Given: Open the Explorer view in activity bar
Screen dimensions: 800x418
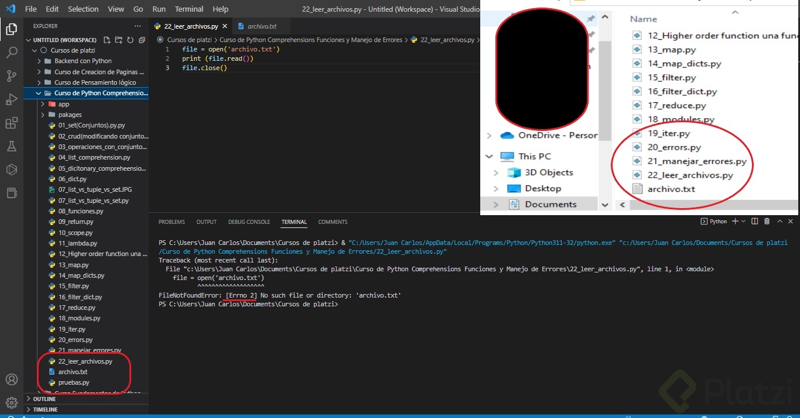Looking at the screenshot, I should (x=11, y=29).
